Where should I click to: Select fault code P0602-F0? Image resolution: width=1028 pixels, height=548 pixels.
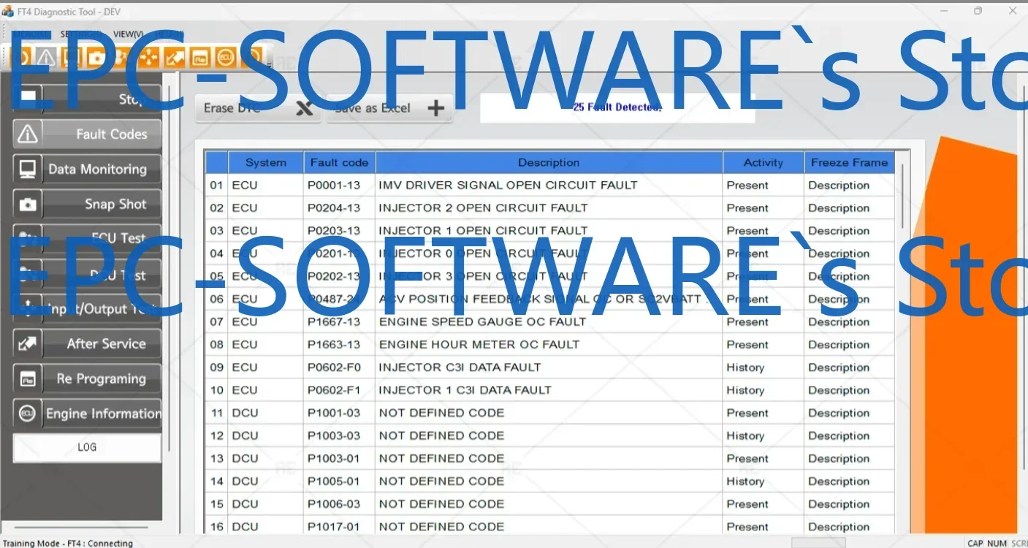[334, 367]
